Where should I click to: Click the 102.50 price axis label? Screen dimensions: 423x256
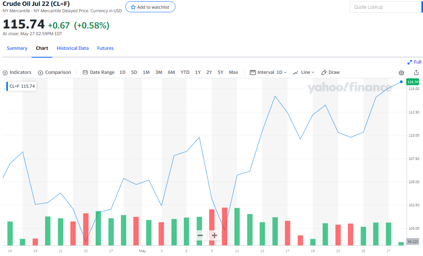414,205
